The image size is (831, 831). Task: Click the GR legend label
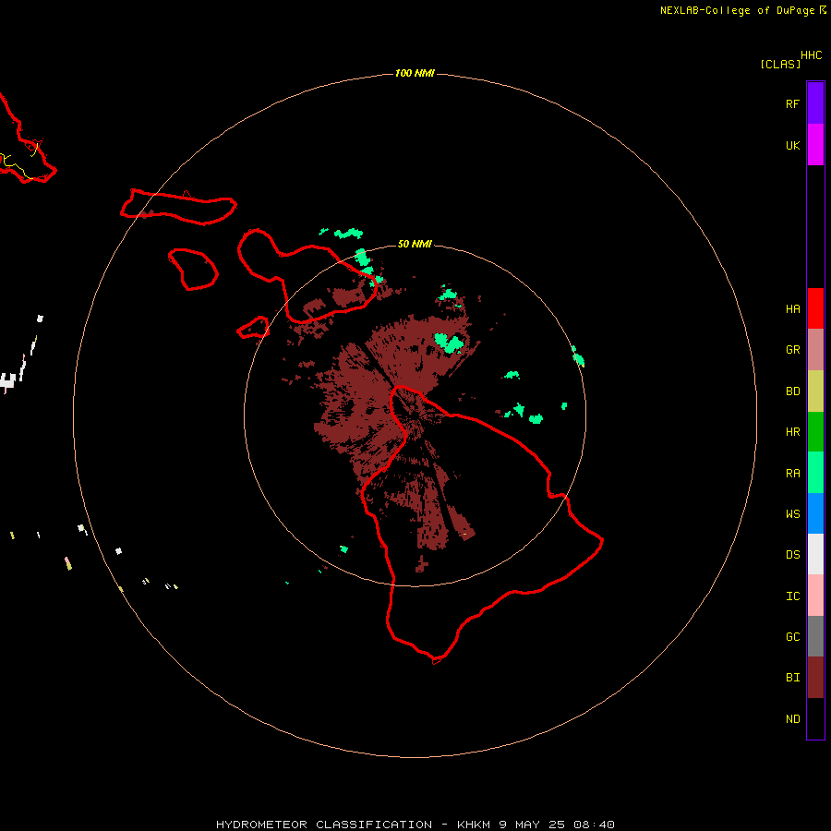click(792, 350)
